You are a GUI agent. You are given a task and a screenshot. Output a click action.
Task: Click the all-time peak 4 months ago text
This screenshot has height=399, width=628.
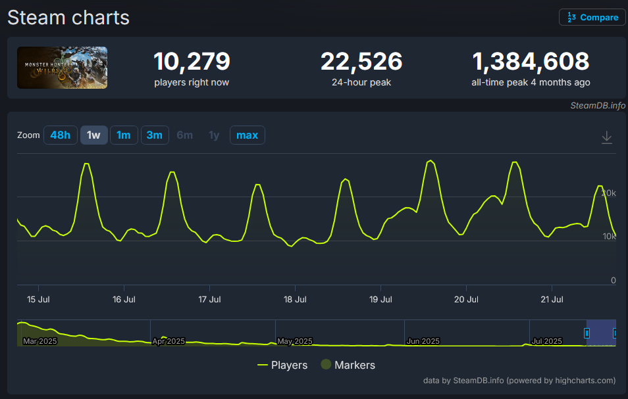tap(531, 82)
